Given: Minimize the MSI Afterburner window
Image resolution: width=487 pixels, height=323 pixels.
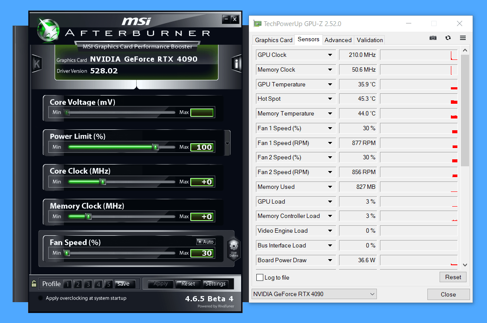Looking at the screenshot, I should click(x=226, y=19).
